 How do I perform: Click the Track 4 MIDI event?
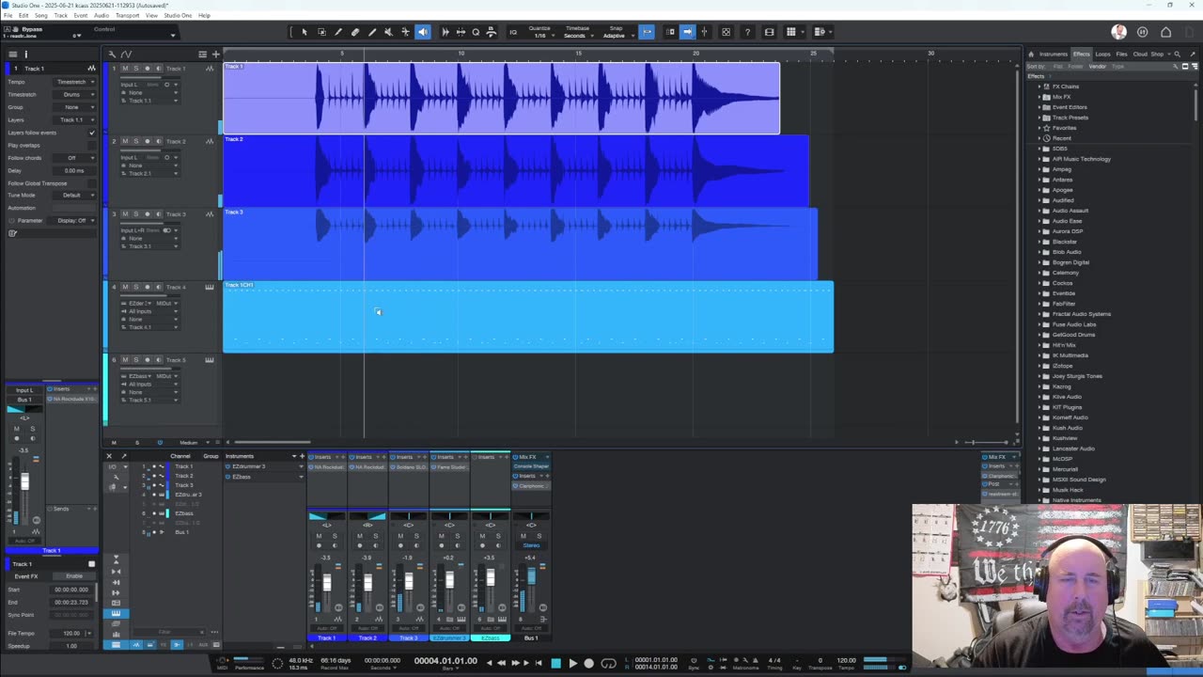point(528,317)
